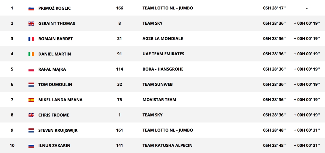
Task: Open Steven Kruijswijk rider page
Action: click(x=58, y=130)
